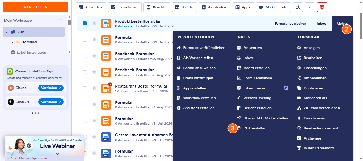Click Formular bearbeiten for Produktbestellformular

point(290,24)
